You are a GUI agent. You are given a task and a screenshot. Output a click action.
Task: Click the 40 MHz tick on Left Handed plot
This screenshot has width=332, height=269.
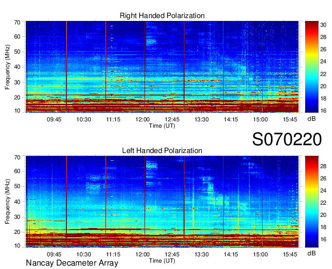[x=17, y=202]
